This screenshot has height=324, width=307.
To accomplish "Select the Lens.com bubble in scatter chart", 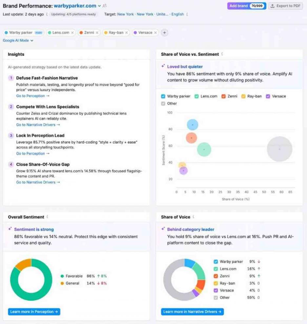I will pyautogui.click(x=204, y=149).
